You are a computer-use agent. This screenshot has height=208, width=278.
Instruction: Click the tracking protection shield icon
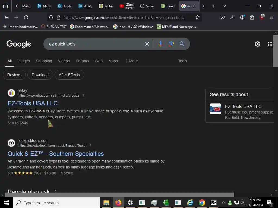pyautogui.click(x=51, y=18)
